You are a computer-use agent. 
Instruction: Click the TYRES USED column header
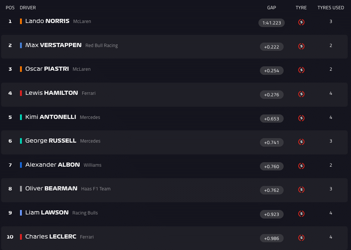click(x=331, y=8)
